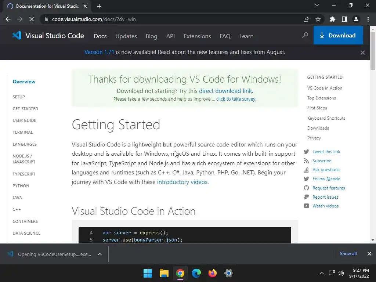Image resolution: width=376 pixels, height=282 pixels.
Task: Click the Request features link
Action: (329, 188)
